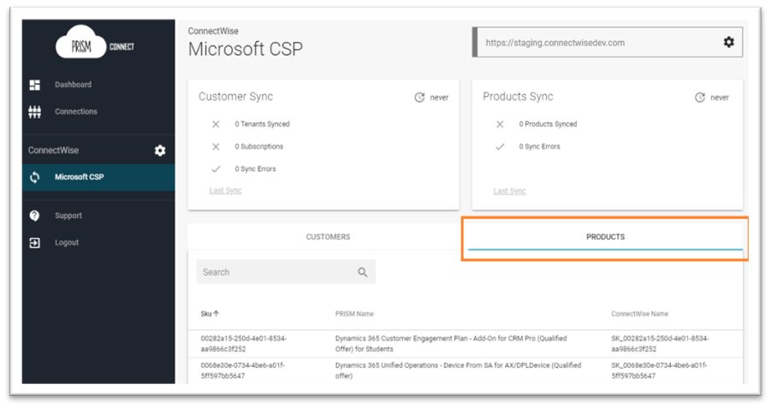Image resolution: width=771 pixels, height=408 pixels.
Task: Switch to the CUSTOMERS tab
Action: point(328,237)
